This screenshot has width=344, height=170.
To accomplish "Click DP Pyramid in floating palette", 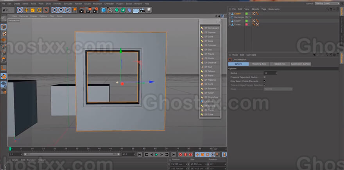I will click(x=210, y=89).
